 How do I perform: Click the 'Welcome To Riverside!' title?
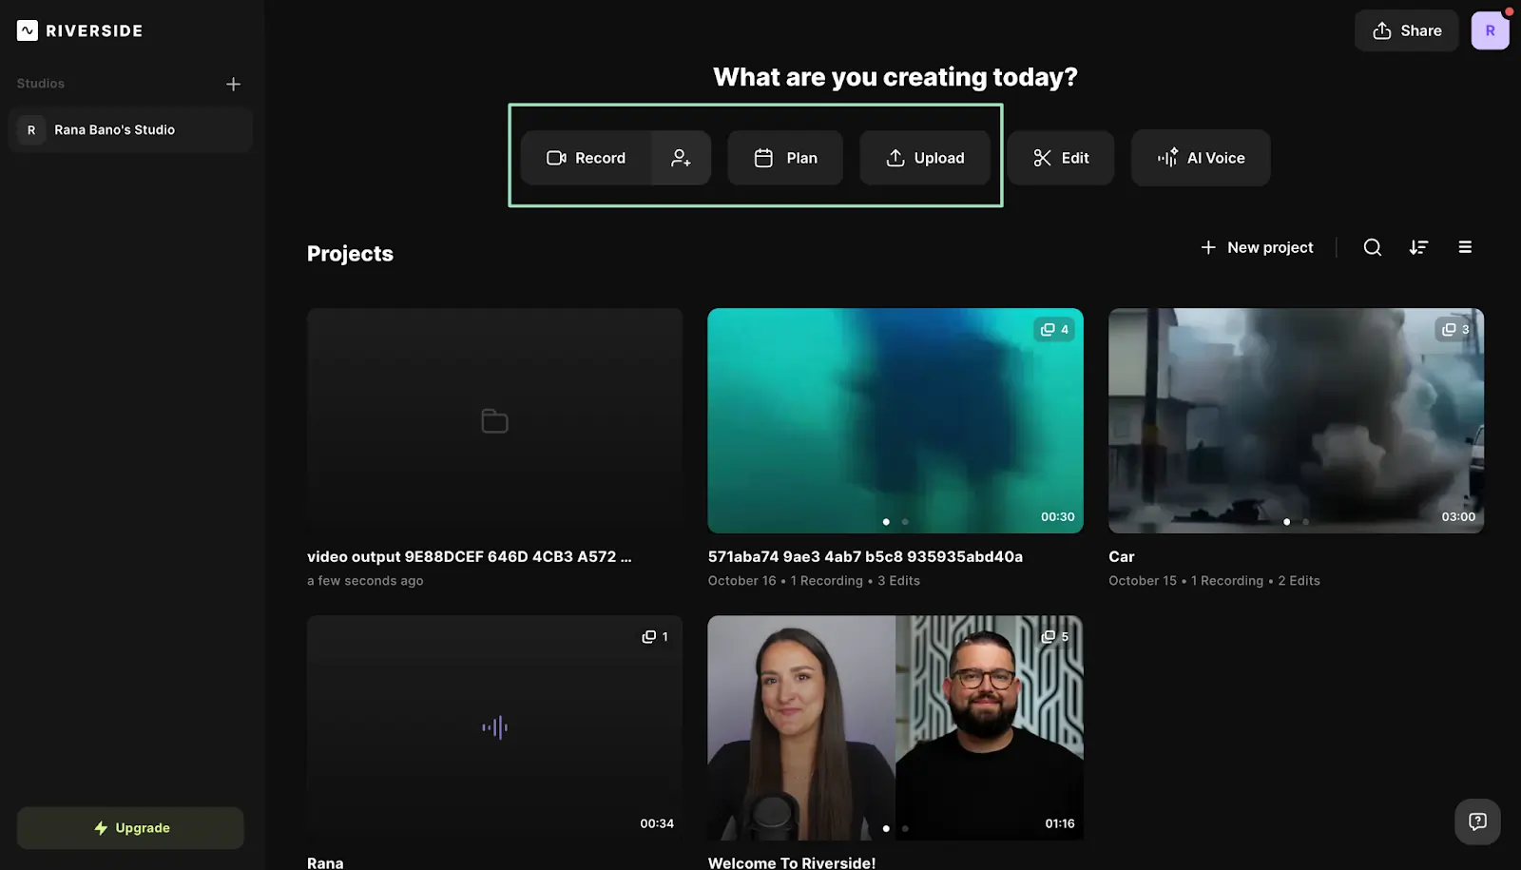(792, 862)
